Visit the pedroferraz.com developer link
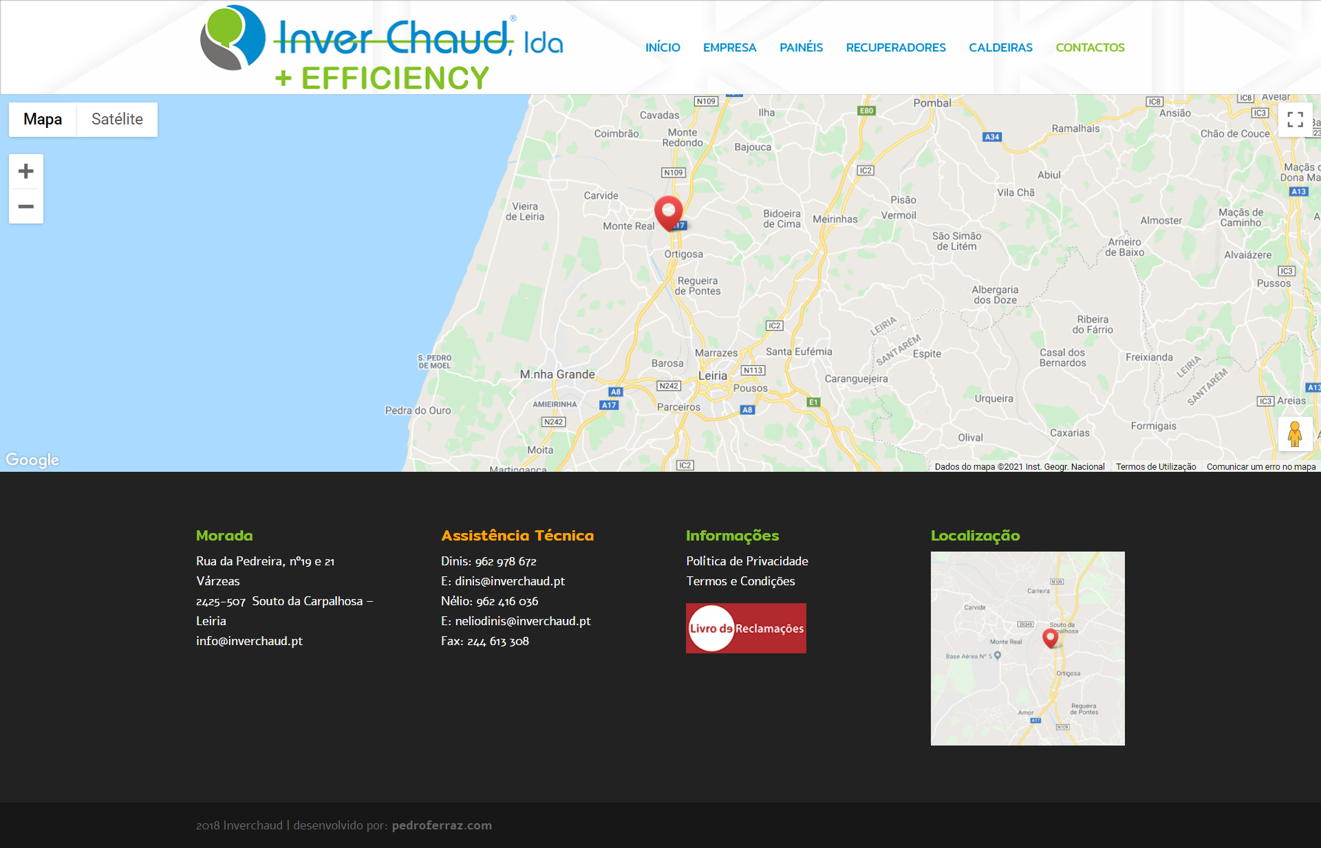 (x=442, y=825)
